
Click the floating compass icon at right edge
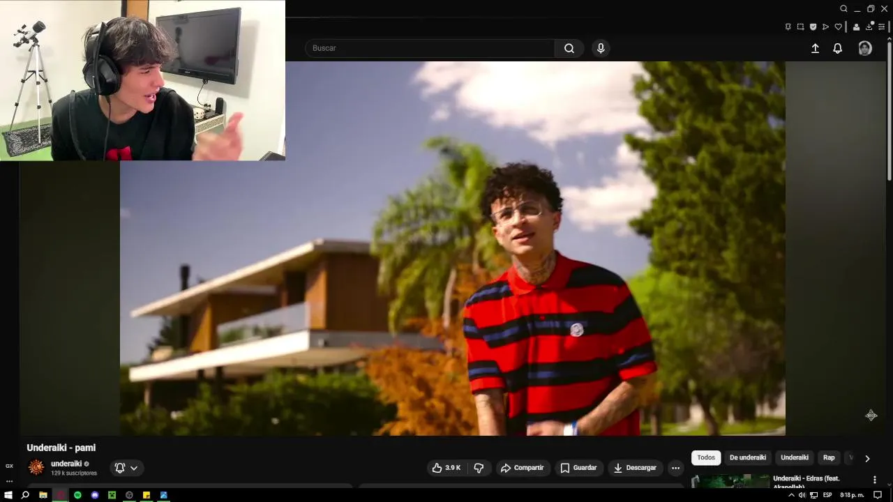tap(871, 416)
